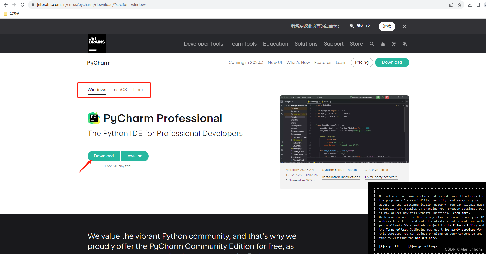Close the language change banner
Image resolution: width=486 pixels, height=254 pixels.
point(404,27)
